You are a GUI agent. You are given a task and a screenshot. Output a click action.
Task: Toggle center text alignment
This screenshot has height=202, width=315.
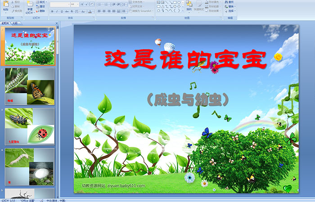point(104,11)
